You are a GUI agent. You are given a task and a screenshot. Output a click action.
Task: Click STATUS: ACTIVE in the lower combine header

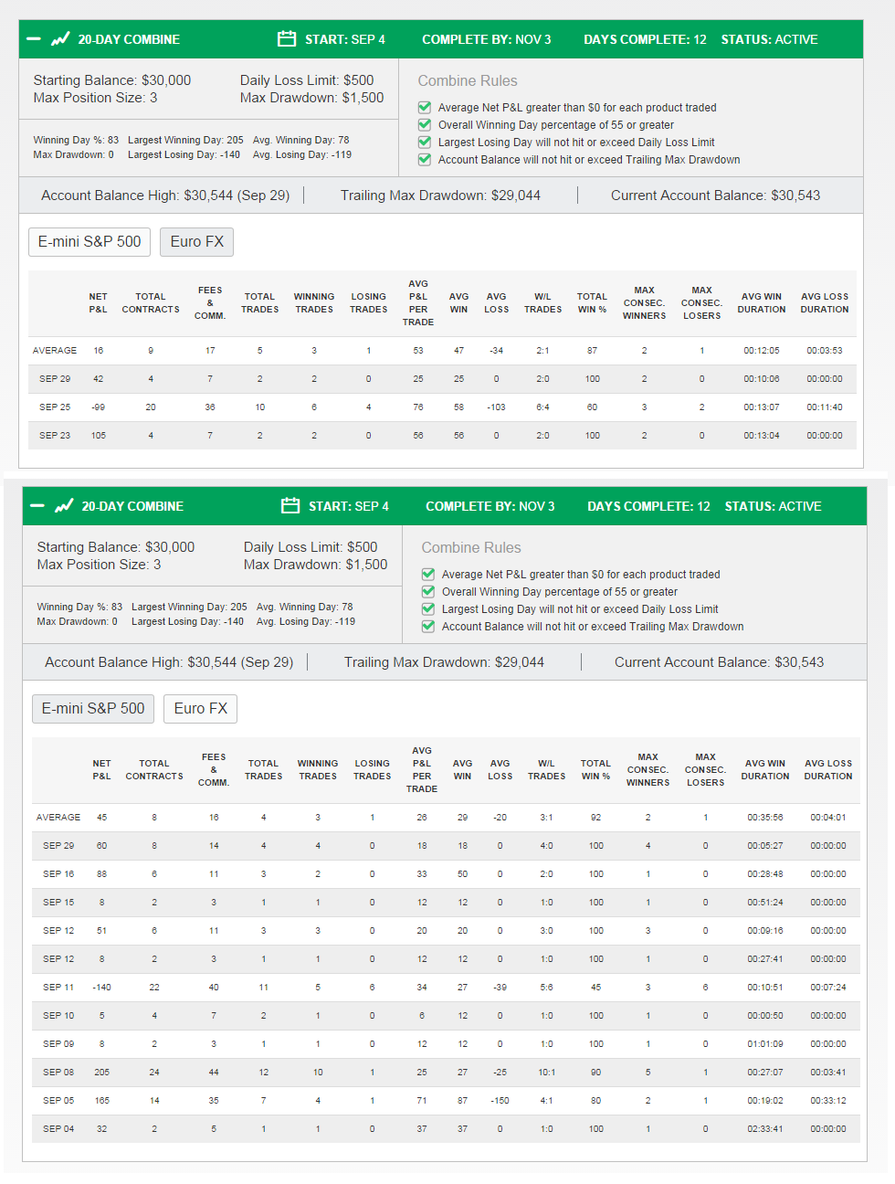774,506
